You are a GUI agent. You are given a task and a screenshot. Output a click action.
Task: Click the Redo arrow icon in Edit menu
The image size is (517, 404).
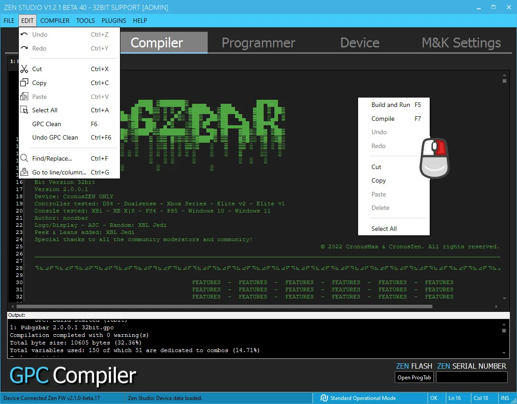[24, 48]
